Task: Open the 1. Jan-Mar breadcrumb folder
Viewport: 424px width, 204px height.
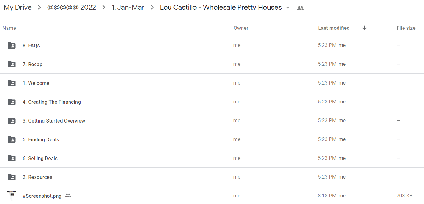Action: point(128,8)
